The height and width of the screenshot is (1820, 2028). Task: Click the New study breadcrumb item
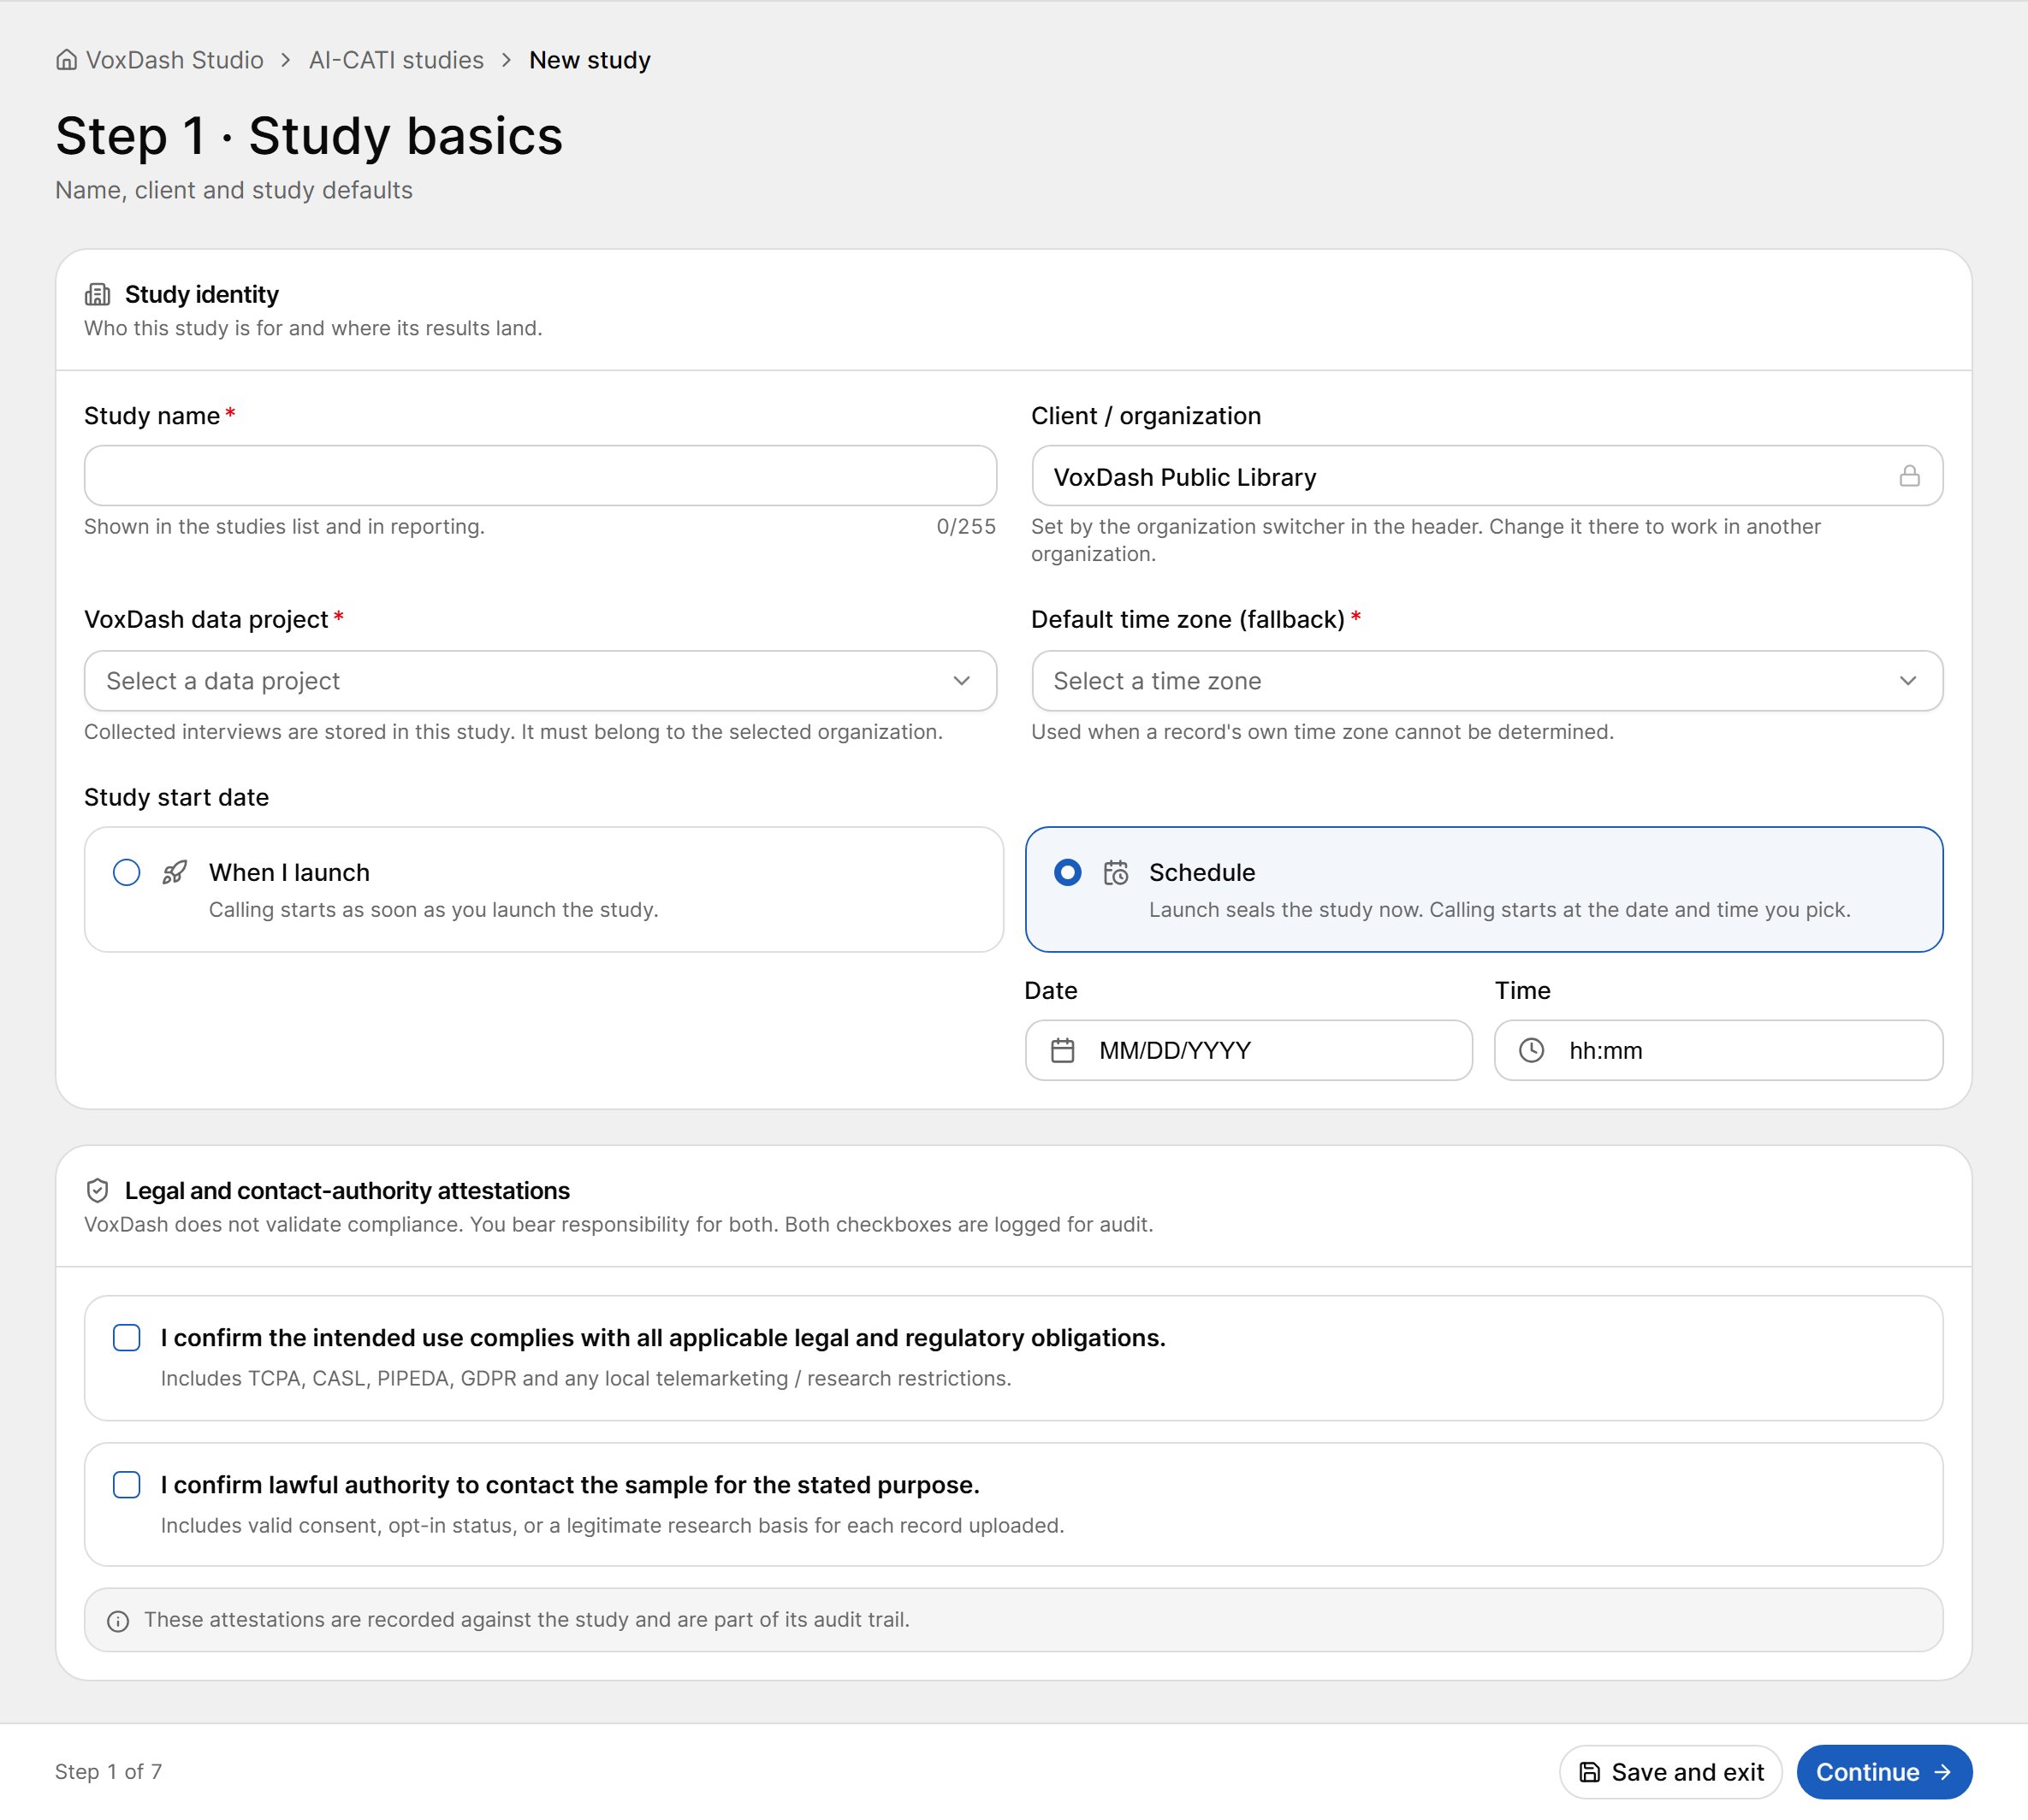click(590, 60)
